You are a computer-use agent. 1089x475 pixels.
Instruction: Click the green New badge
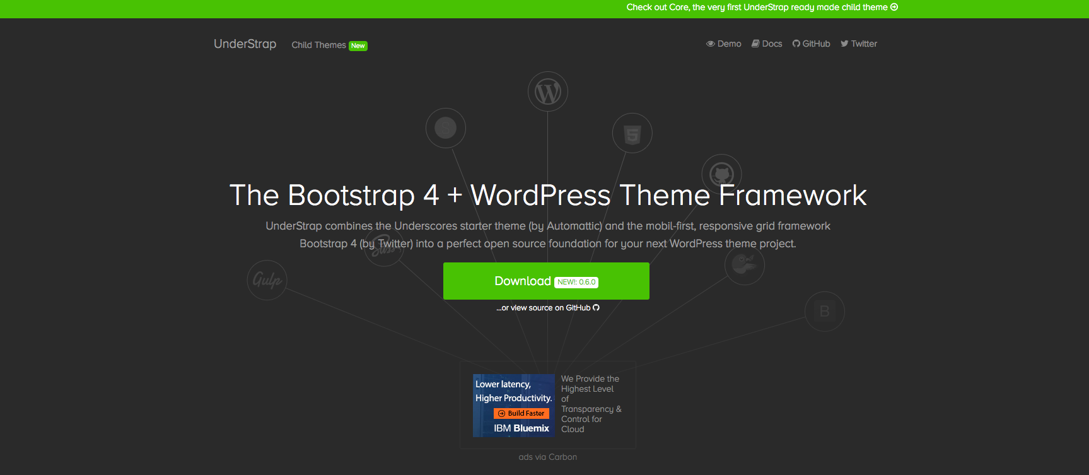pyautogui.click(x=358, y=45)
